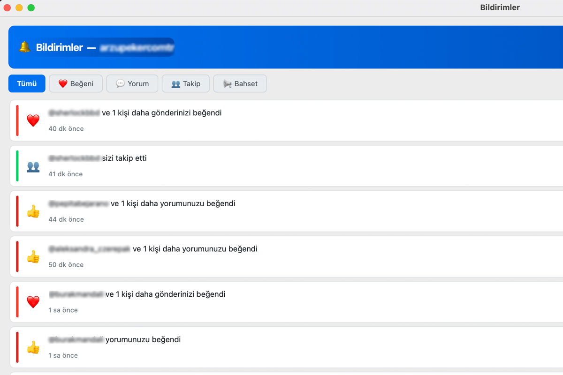563x375 pixels.
Task: Click the thumbs-up icon on the 44 dk önce notification
Action: (x=33, y=211)
